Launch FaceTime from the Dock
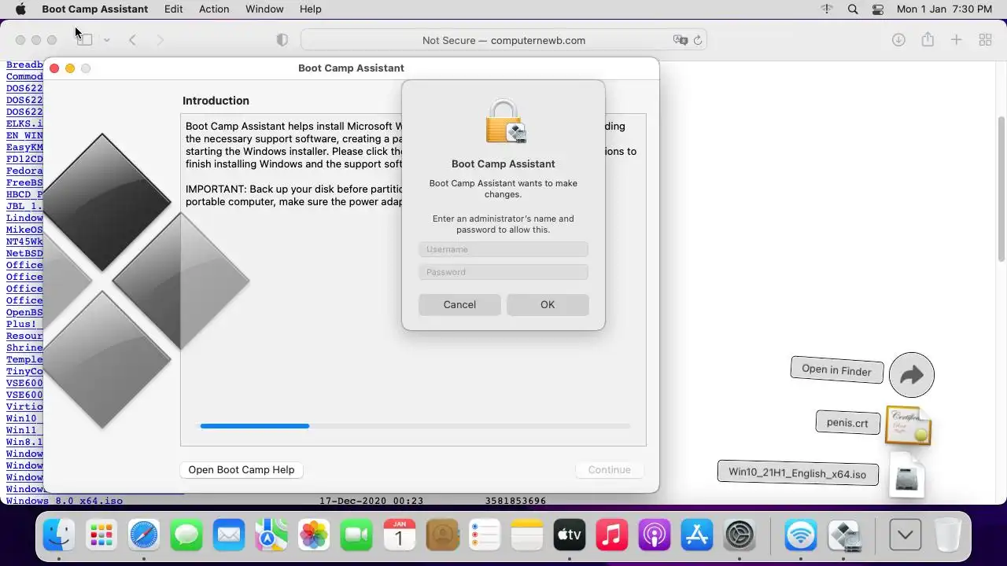This screenshot has height=566, width=1007. (x=356, y=535)
